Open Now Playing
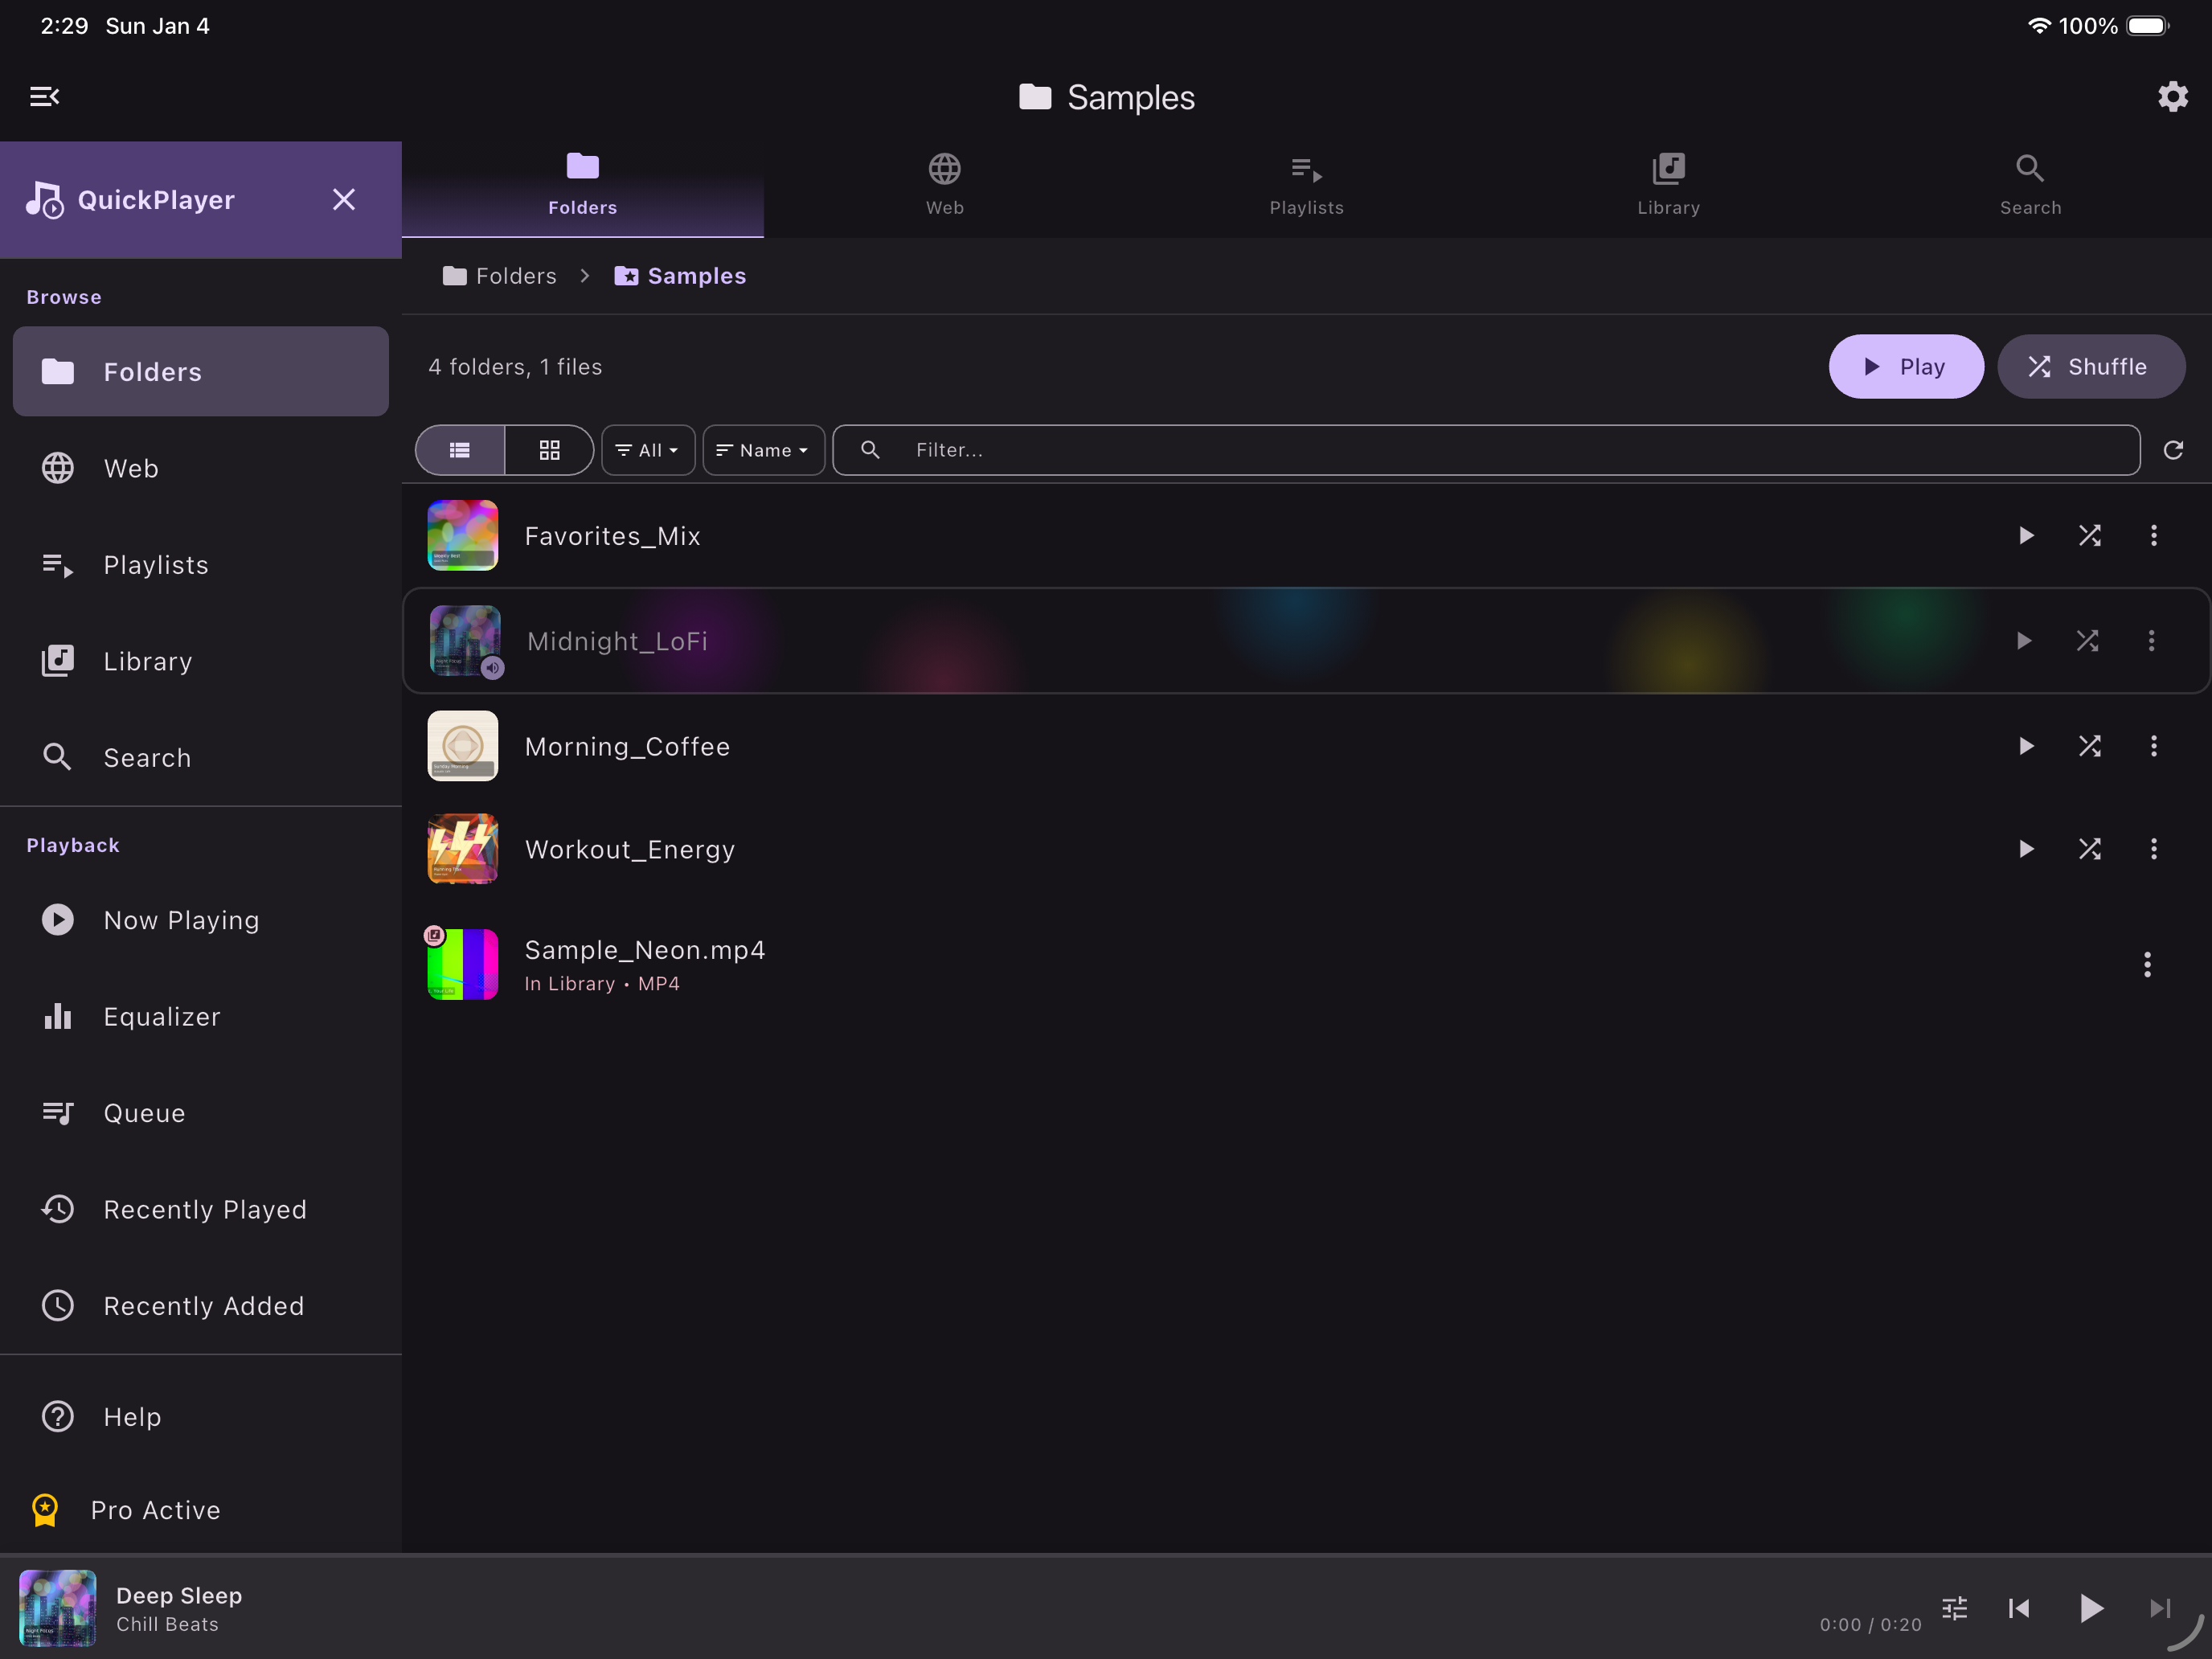The width and height of the screenshot is (2212, 1659). (181, 919)
